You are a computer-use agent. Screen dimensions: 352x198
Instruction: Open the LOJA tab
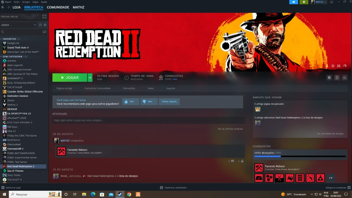17,7
